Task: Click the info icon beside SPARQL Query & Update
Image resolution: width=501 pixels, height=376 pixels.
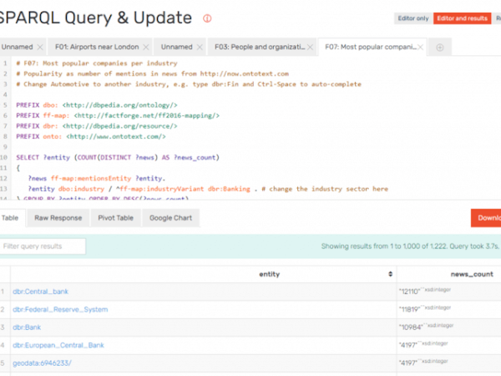Action: pos(207,18)
